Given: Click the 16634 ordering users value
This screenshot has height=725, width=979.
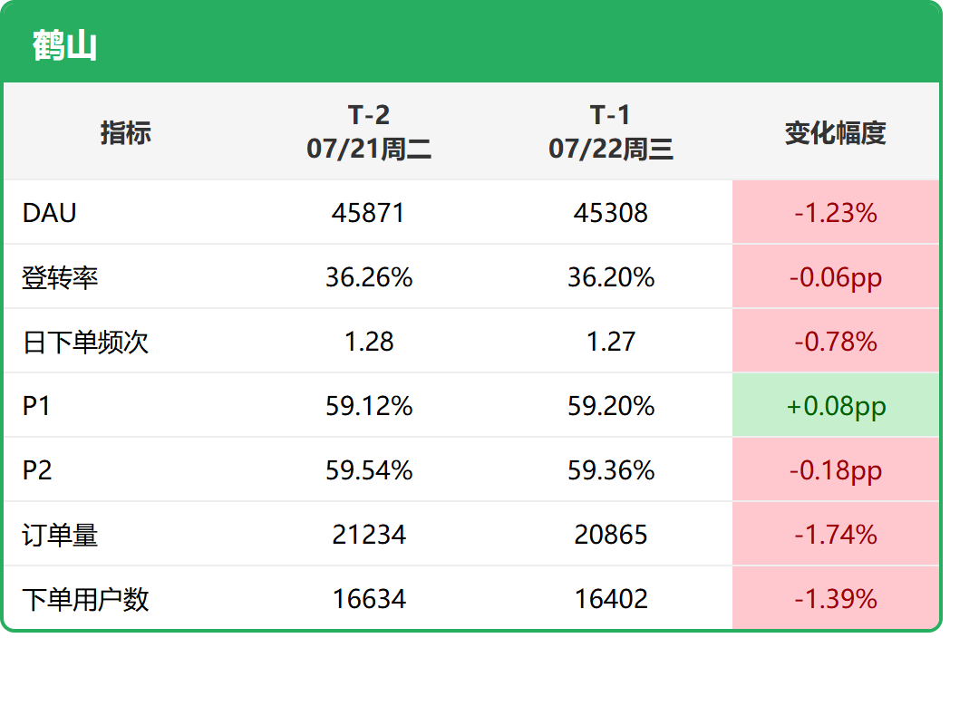Looking at the screenshot, I should click(369, 599).
